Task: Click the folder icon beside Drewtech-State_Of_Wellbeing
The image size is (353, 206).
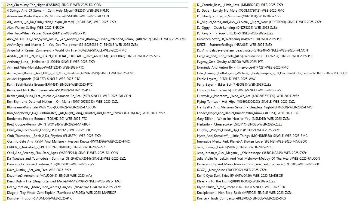Action: [194, 39]
